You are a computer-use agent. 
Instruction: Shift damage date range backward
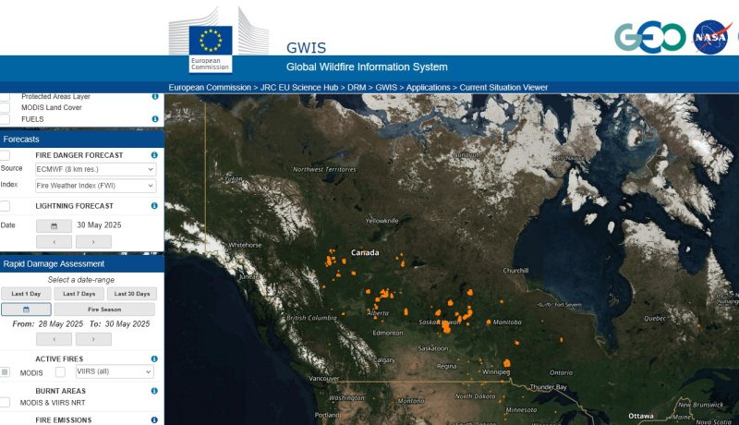(x=55, y=339)
